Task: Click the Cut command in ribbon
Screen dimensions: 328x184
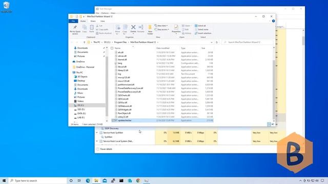Action: (x=99, y=26)
